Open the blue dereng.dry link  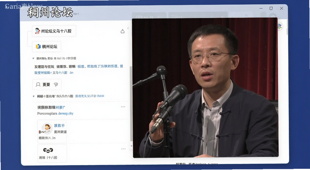coord(66,114)
